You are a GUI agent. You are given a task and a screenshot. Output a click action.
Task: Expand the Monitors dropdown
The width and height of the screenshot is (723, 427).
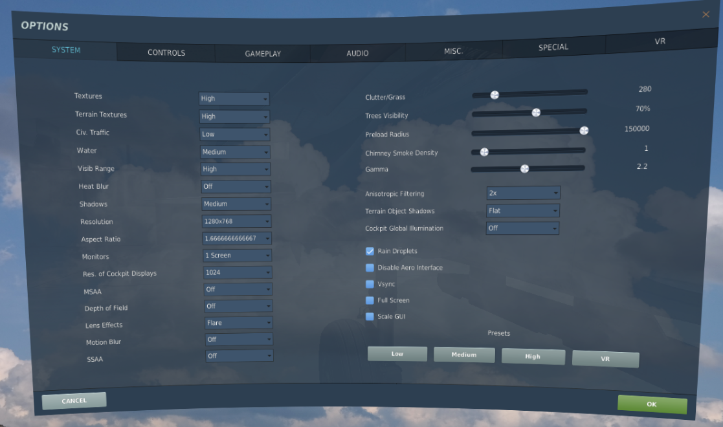(238, 255)
